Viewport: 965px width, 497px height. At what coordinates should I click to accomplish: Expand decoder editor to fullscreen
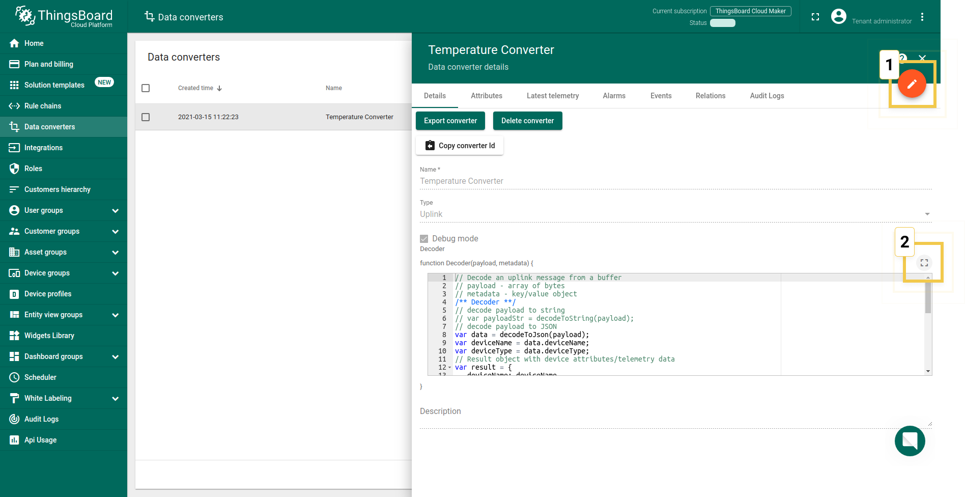pos(924,263)
